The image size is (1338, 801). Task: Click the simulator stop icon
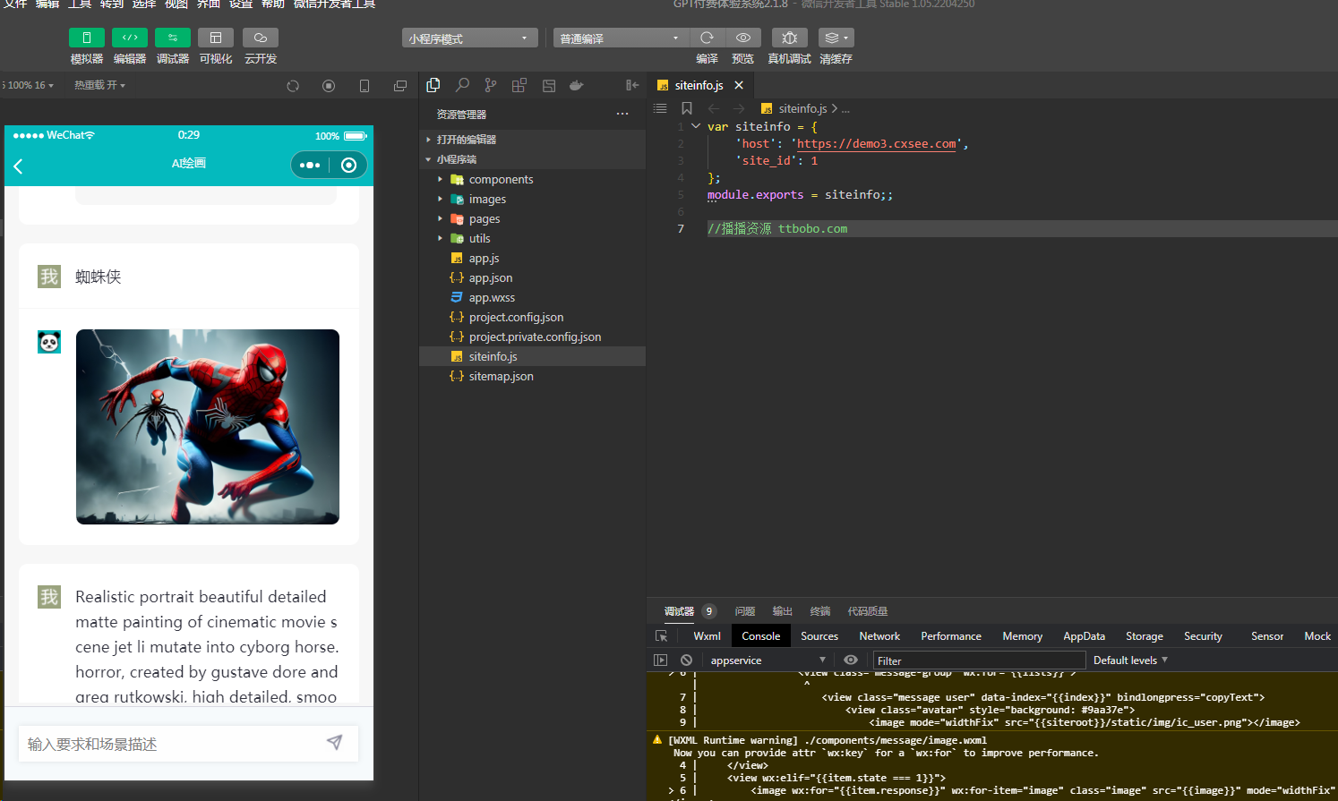(x=329, y=86)
